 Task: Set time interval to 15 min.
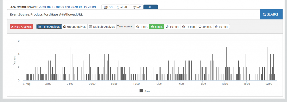click(x=189, y=26)
